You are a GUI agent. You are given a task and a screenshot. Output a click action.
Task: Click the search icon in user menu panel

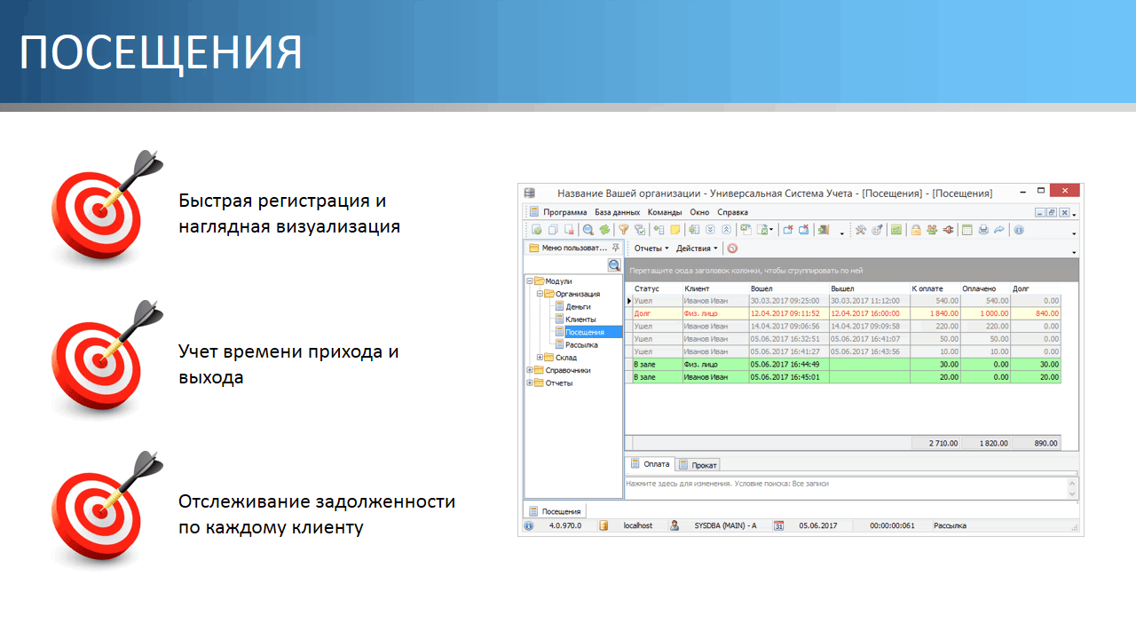(613, 265)
